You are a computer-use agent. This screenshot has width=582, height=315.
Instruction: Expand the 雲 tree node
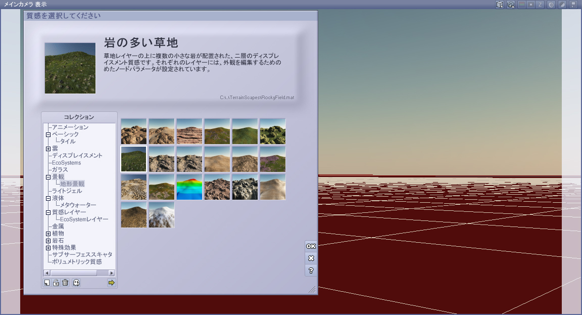tap(48, 149)
